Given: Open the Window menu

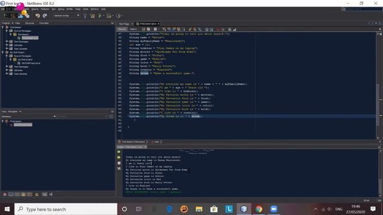Looking at the screenshot, I should pos(95,9).
